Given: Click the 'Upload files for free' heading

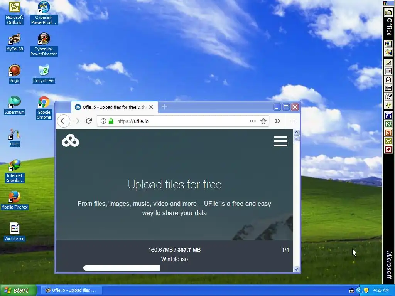Looking at the screenshot, I should [175, 185].
